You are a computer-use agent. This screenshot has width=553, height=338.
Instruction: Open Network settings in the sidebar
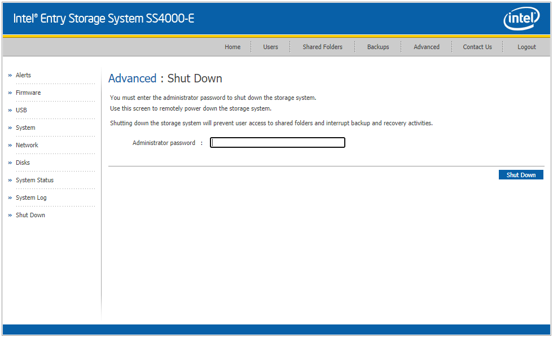27,145
